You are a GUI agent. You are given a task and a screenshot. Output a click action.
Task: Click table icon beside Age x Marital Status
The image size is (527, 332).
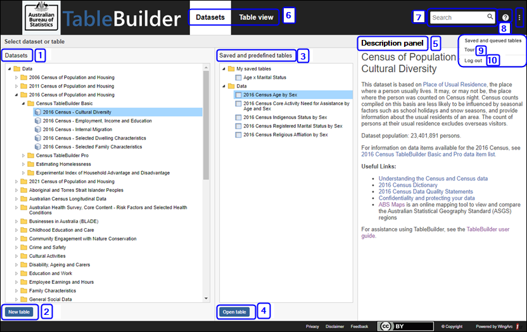tap(238, 78)
